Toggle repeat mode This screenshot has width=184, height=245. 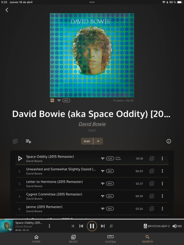[x=111, y=226]
